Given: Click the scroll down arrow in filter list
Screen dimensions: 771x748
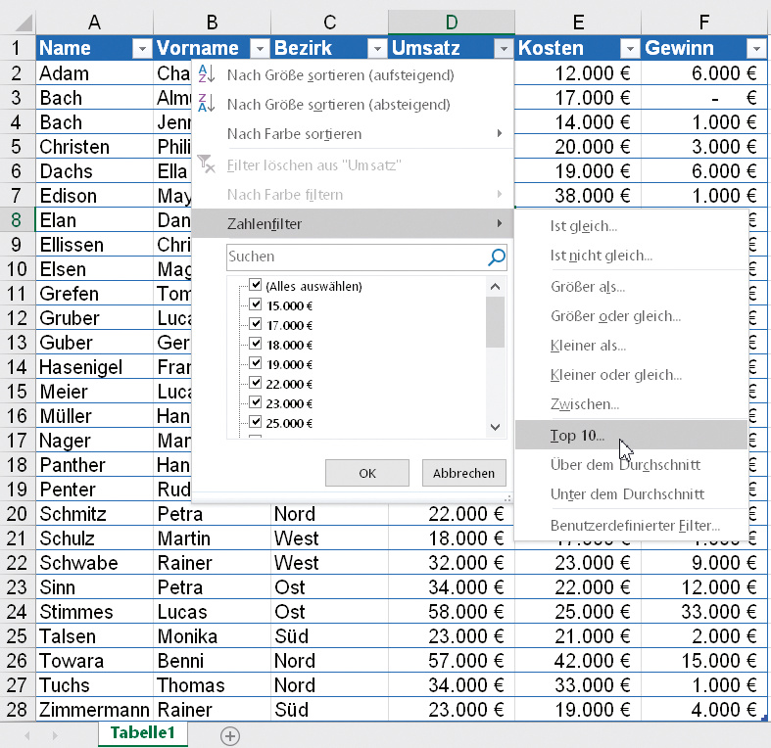Looking at the screenshot, I should point(496,427).
